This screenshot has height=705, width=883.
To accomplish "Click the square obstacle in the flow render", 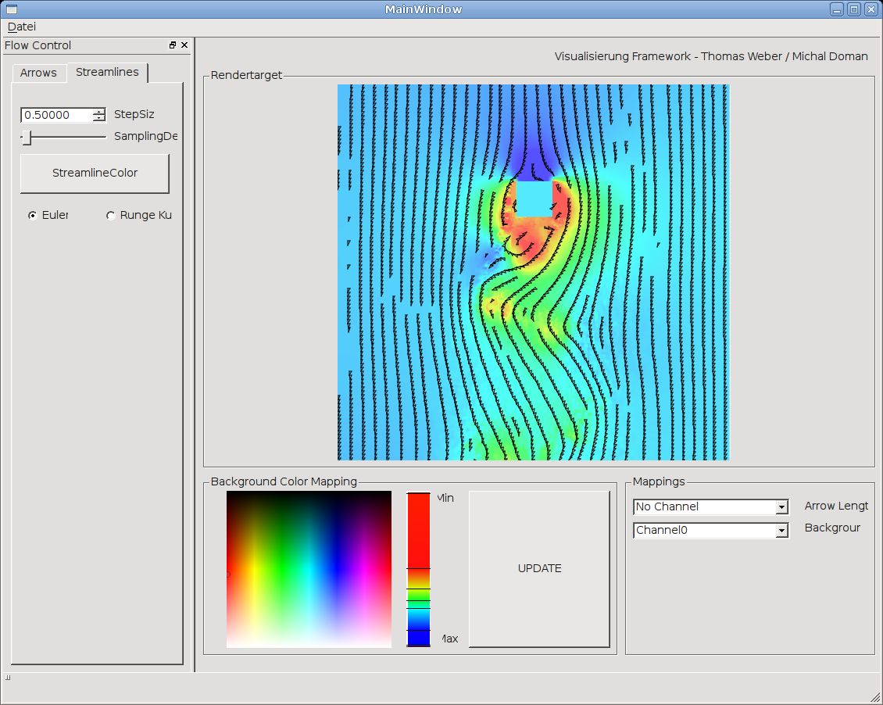I will 534,199.
